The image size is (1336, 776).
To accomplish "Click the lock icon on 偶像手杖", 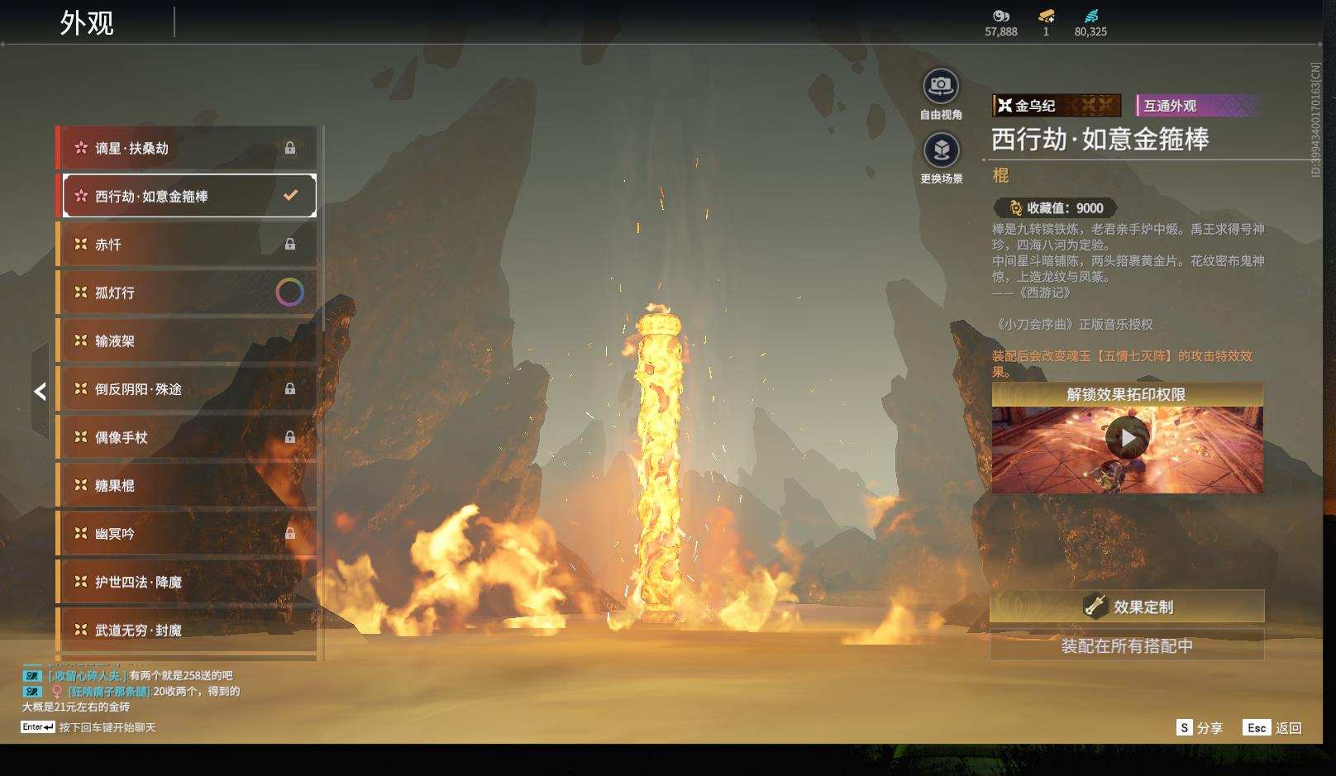I will pos(290,436).
